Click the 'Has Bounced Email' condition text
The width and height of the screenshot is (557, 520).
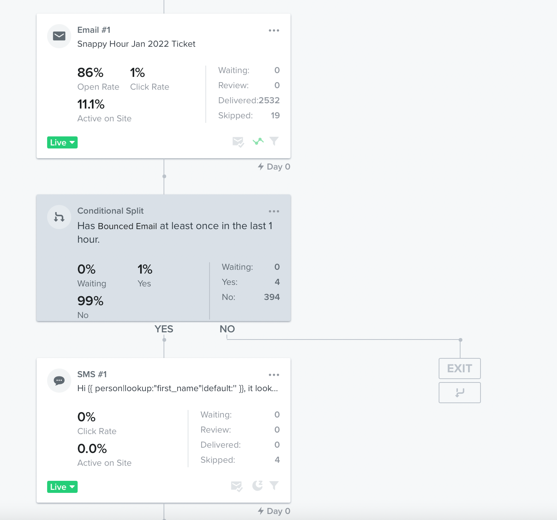point(175,232)
